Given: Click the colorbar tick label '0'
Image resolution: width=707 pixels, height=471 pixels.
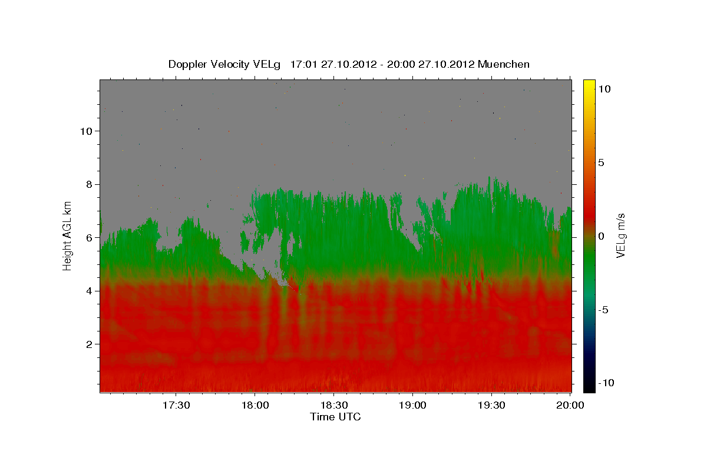Looking at the screenshot, I should tap(601, 236).
